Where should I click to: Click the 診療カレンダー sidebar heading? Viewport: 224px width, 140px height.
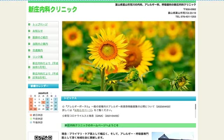coord(43,86)
